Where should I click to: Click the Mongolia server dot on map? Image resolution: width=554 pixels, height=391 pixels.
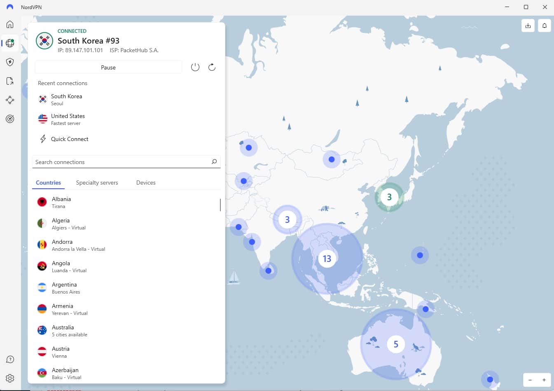pos(332,159)
